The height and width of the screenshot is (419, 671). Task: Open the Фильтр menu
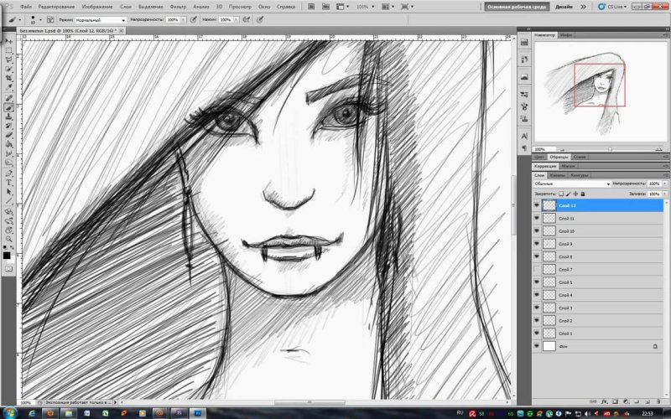pos(177,6)
